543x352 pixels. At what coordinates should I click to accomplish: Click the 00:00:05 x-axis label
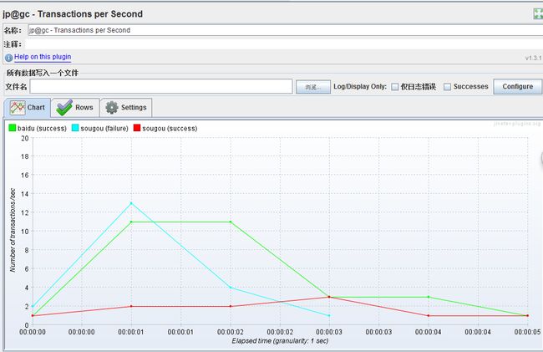click(527, 332)
